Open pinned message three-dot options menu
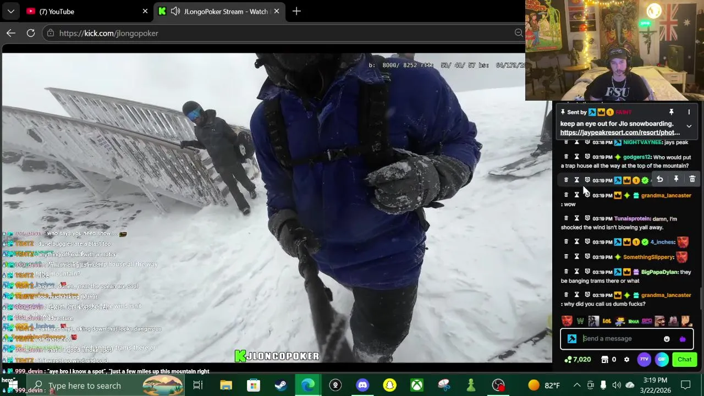 pos(689,112)
